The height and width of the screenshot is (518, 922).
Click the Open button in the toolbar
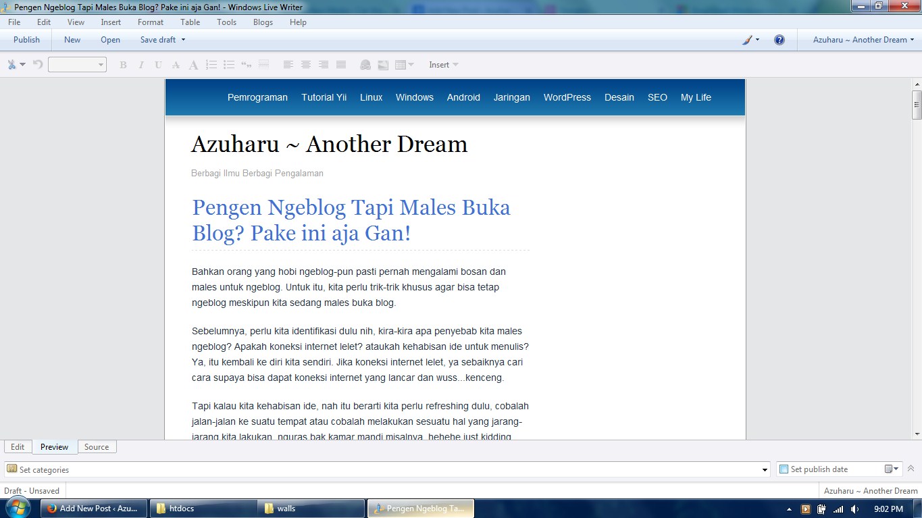(x=110, y=40)
